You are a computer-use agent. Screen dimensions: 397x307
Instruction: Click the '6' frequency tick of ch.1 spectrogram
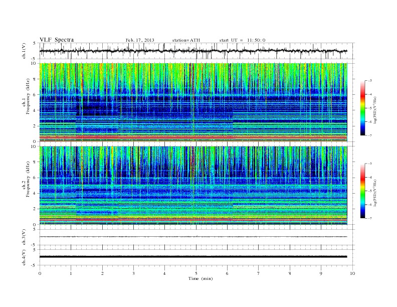(x=35, y=94)
